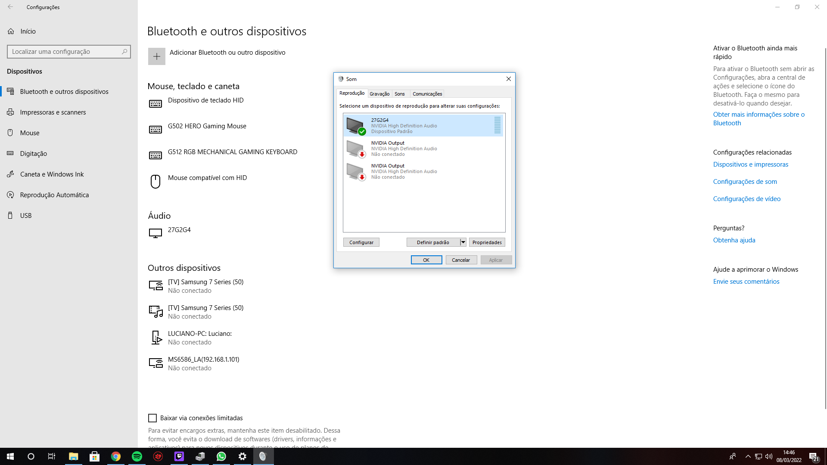Enable Baixar via conexões limitadas checkbox
This screenshot has width=827, height=465.
point(152,418)
